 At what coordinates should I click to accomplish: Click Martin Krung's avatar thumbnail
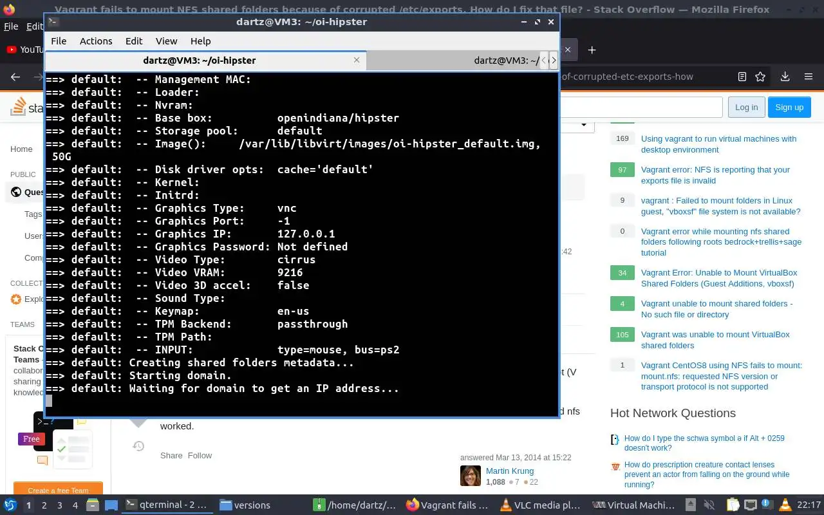471,475
